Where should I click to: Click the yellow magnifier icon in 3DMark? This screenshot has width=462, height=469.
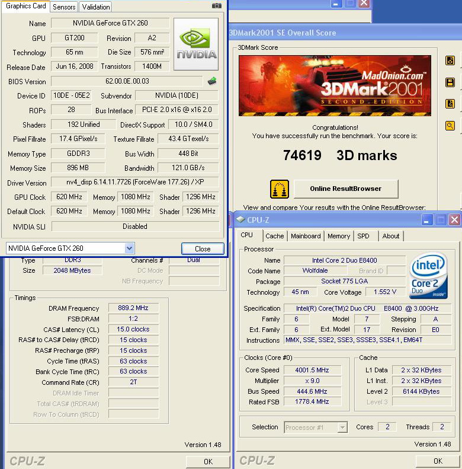point(450,126)
